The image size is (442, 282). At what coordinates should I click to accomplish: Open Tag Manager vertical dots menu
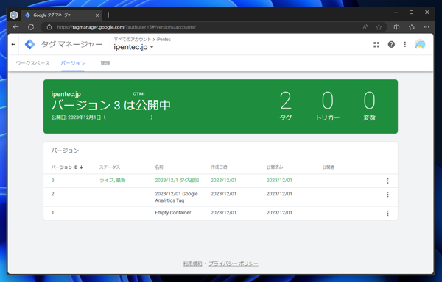click(x=404, y=44)
